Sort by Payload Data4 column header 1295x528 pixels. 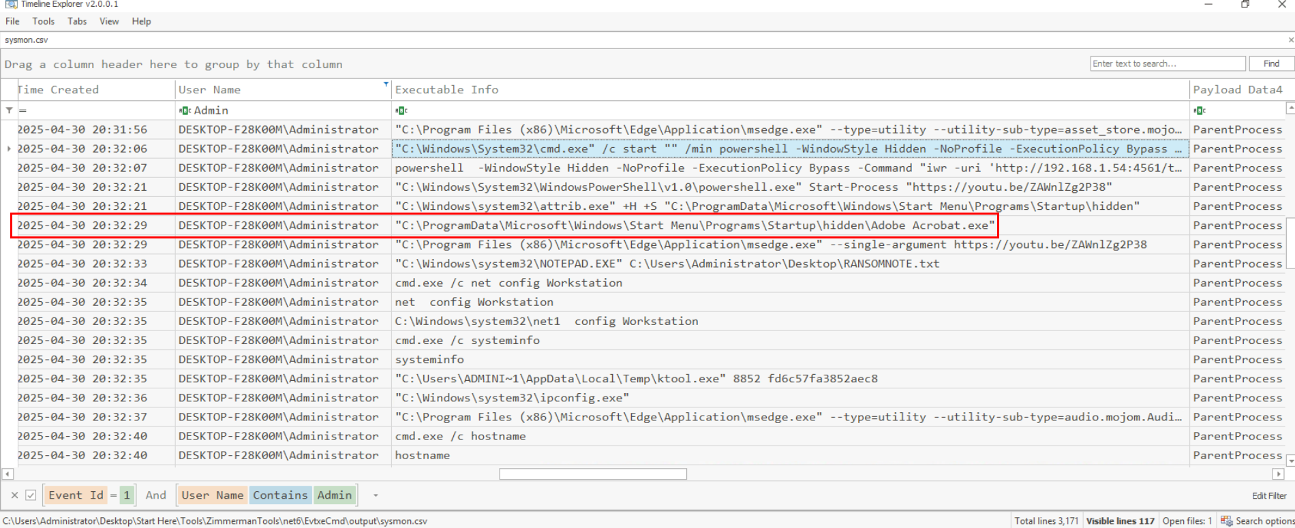coord(1238,90)
